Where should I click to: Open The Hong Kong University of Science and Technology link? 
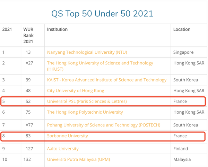pyautogui.click(x=100, y=66)
